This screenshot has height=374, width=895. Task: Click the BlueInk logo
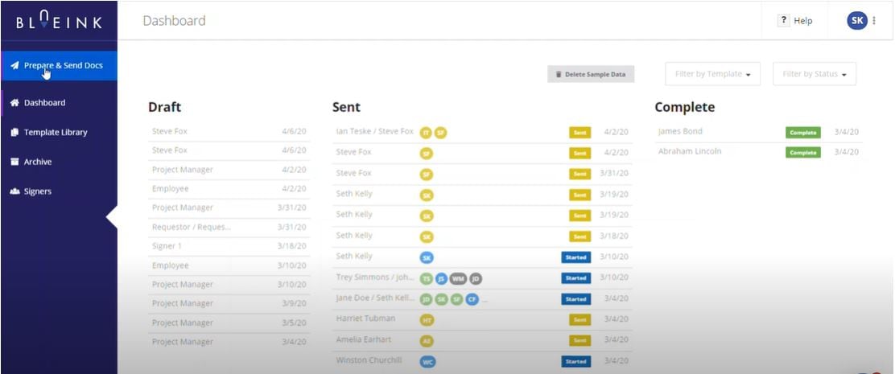point(58,20)
